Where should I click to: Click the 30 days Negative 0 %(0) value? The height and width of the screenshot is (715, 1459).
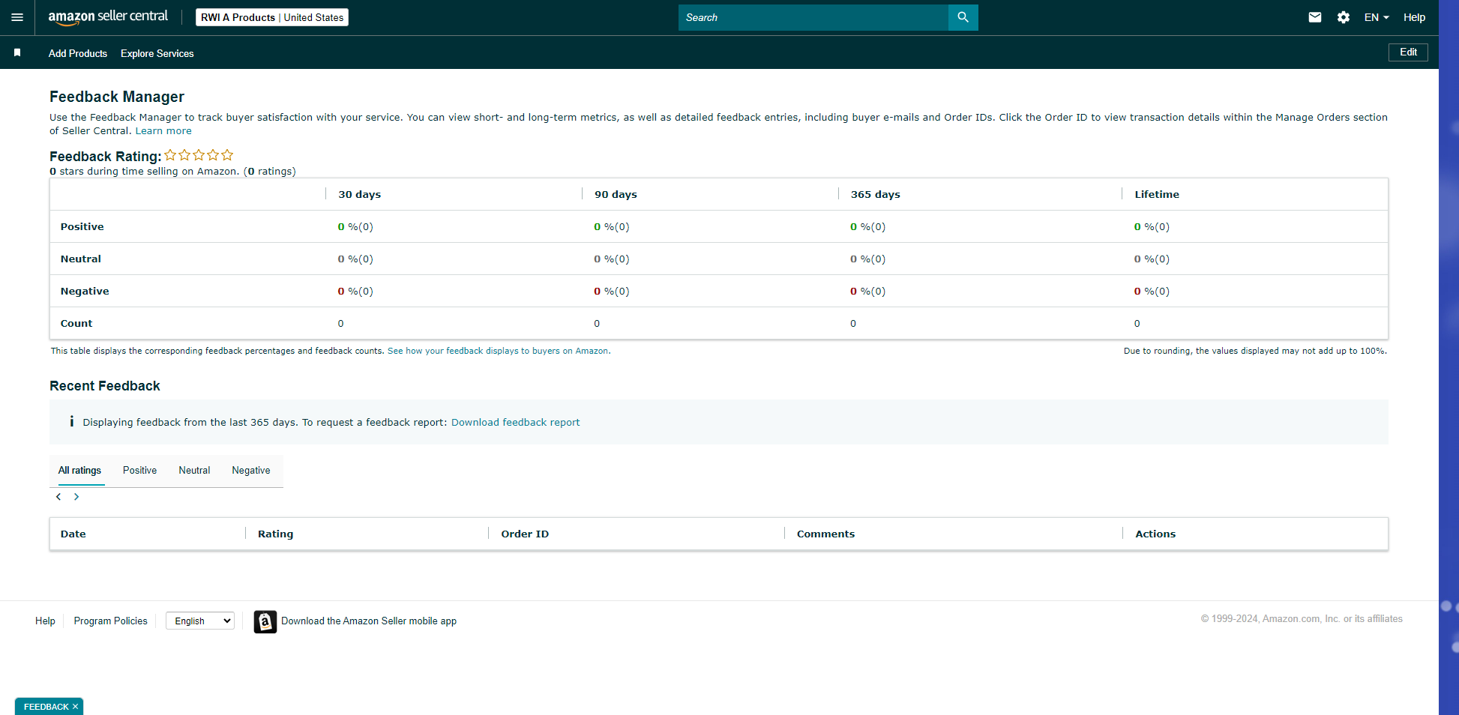click(355, 292)
